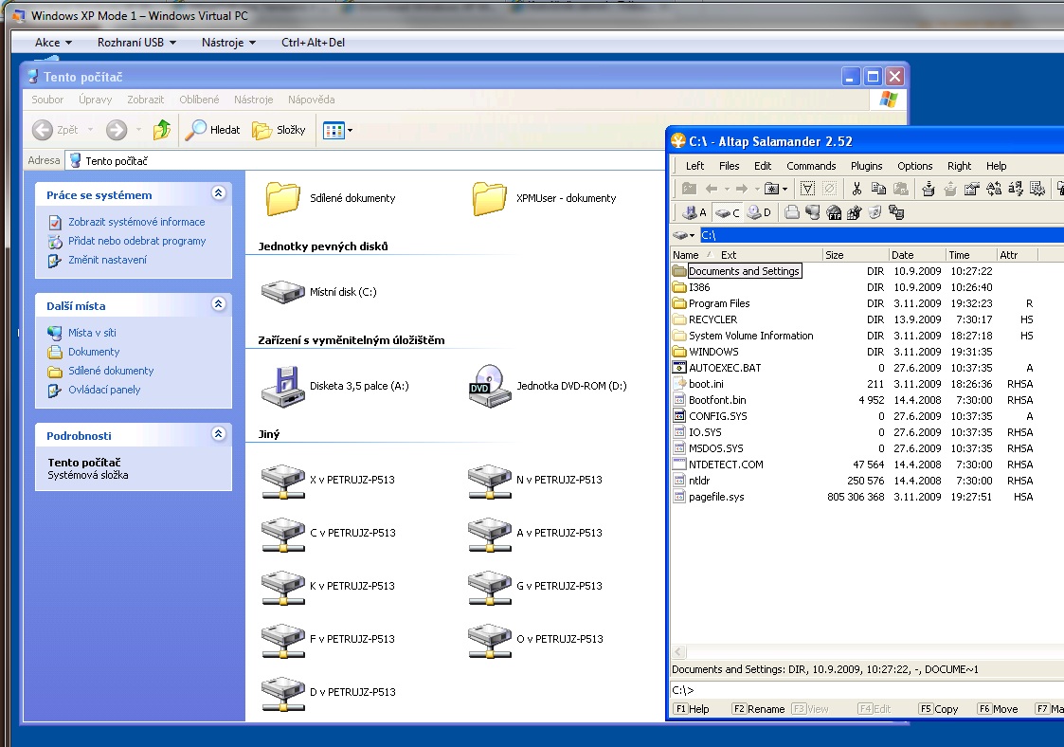Click the Salamander C:\ path bar

[881, 236]
